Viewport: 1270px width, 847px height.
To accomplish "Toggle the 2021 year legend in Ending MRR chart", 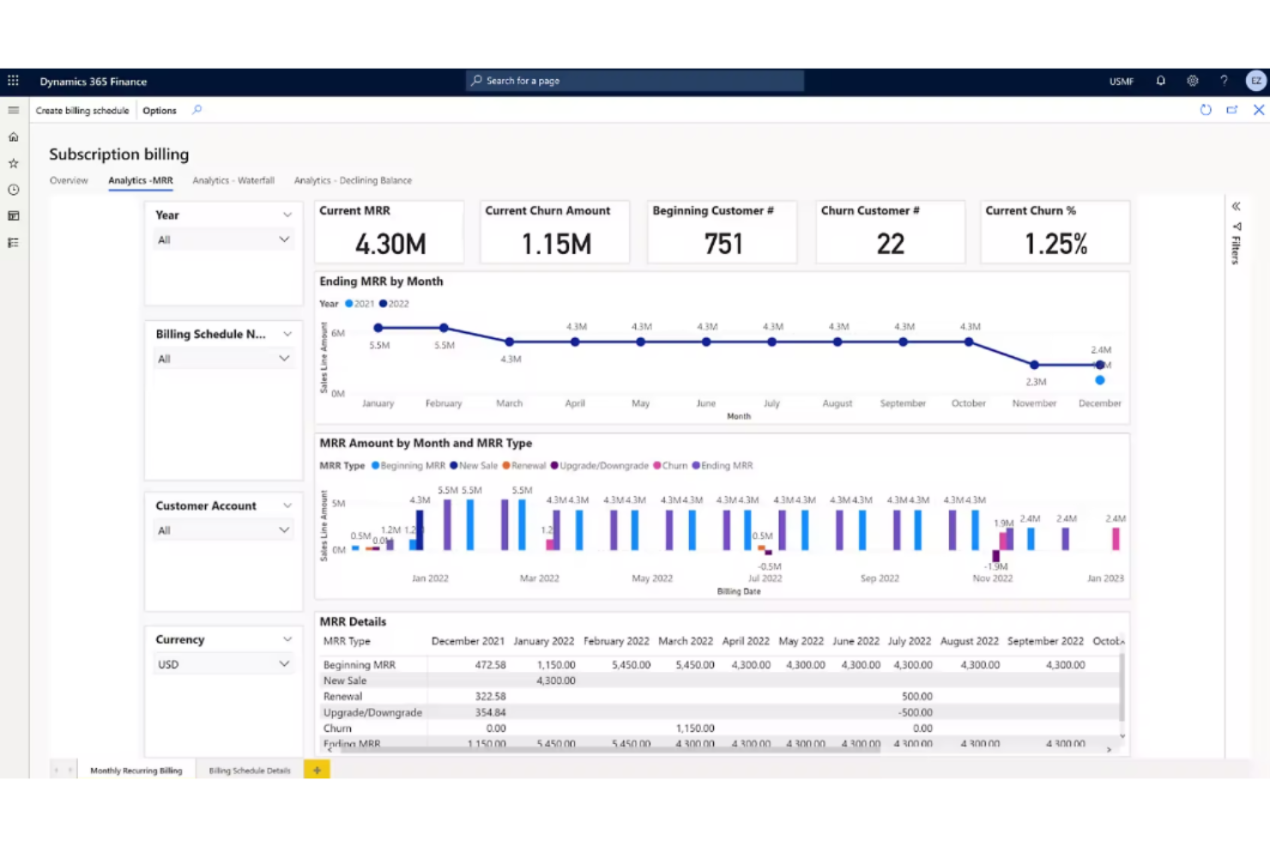I will 358,303.
